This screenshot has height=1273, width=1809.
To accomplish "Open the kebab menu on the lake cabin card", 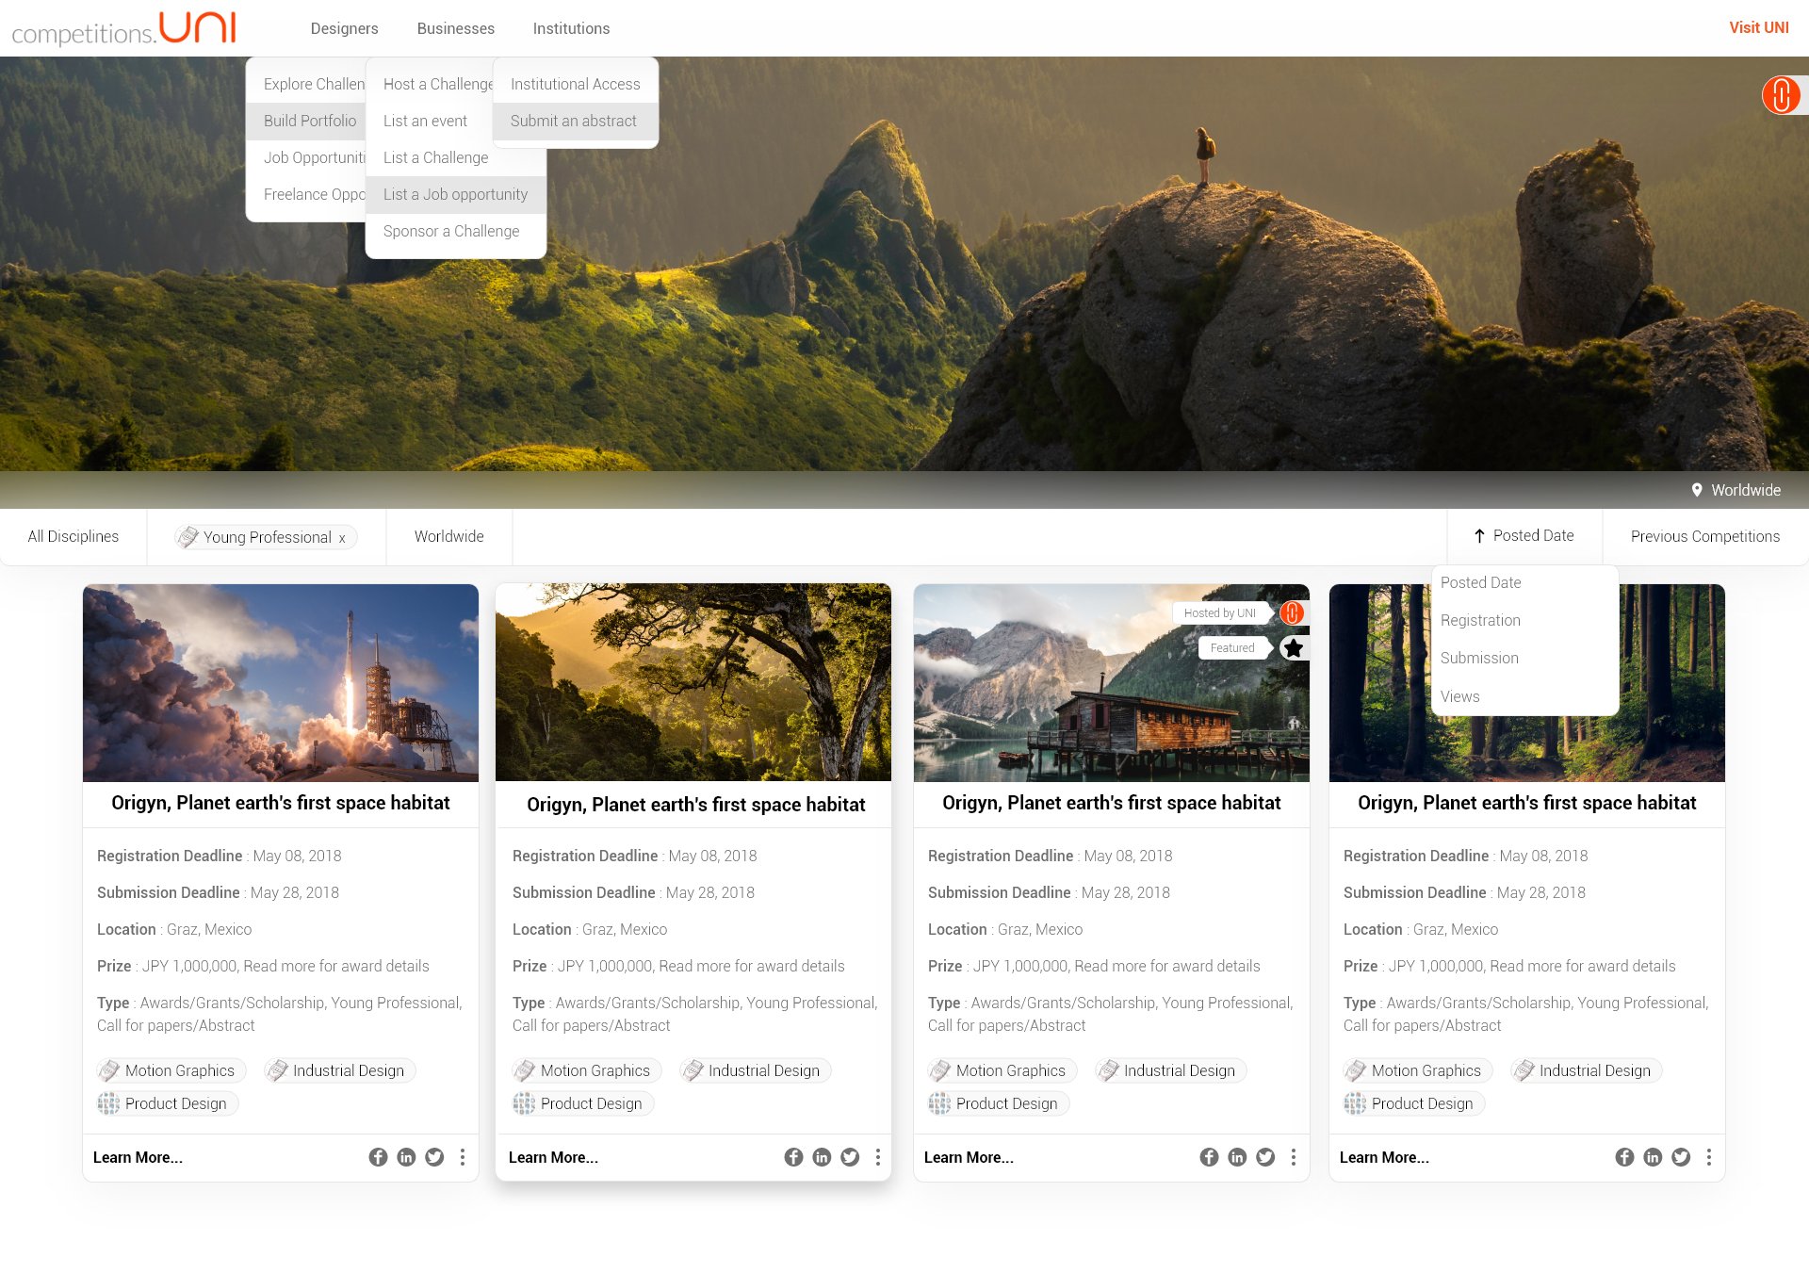I will coord(1294,1157).
